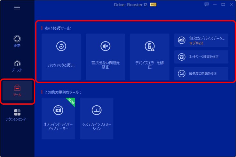Click the invalid device data icon
This screenshot has width=236, height=157.
coord(182,40)
